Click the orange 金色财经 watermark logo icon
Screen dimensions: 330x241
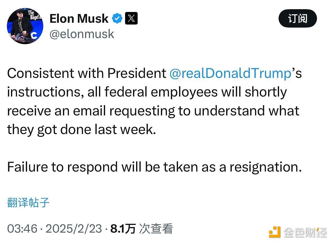pyautogui.click(x=274, y=232)
